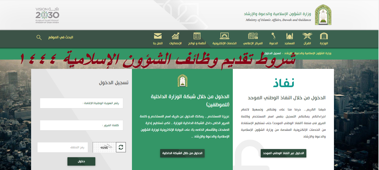Click الدخول من خلال الشبكة الداخلية button
The width and height of the screenshot is (379, 170).
tap(182, 153)
